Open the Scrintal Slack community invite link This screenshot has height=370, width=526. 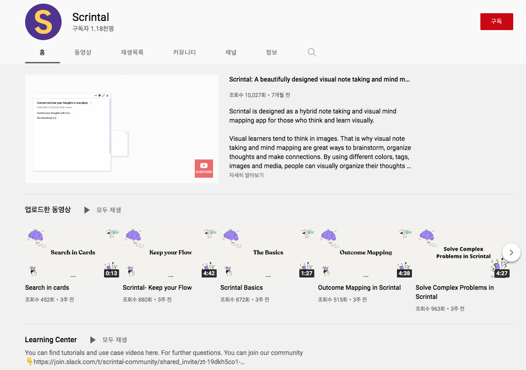click(139, 362)
